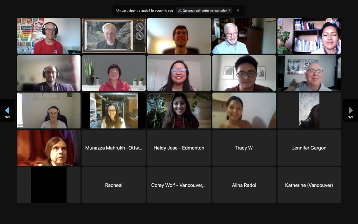
Task: Select Jennifer Gargon participant tile
Action: [x=309, y=148]
